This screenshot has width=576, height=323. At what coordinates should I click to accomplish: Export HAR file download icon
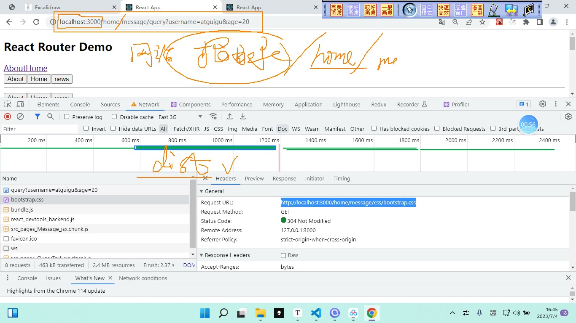pyautogui.click(x=243, y=116)
